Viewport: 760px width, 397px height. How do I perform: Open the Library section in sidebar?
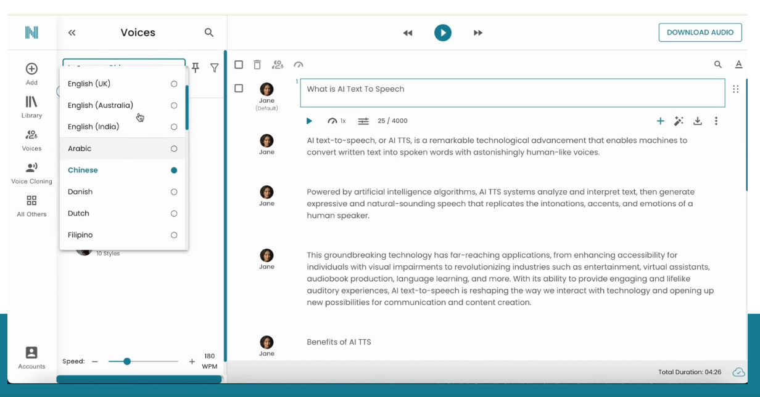31,102
